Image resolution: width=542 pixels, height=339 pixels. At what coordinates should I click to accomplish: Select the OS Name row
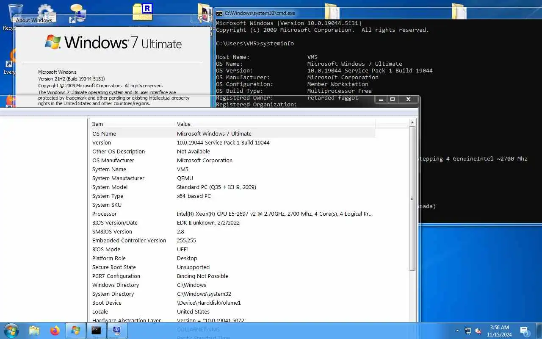tap(232, 133)
